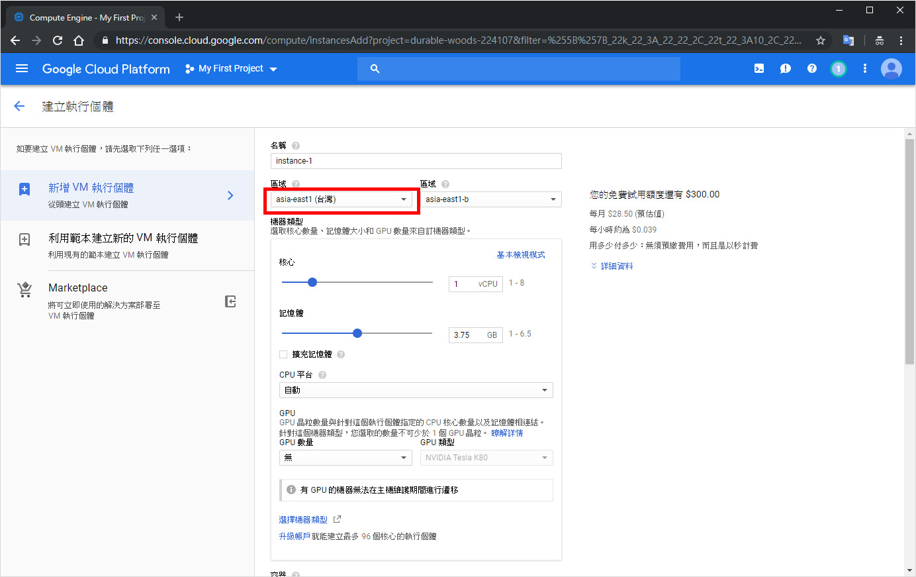Viewport: 916px width, 577px height.
Task: Click the Marketplace exit arrow icon
Action: tap(230, 301)
